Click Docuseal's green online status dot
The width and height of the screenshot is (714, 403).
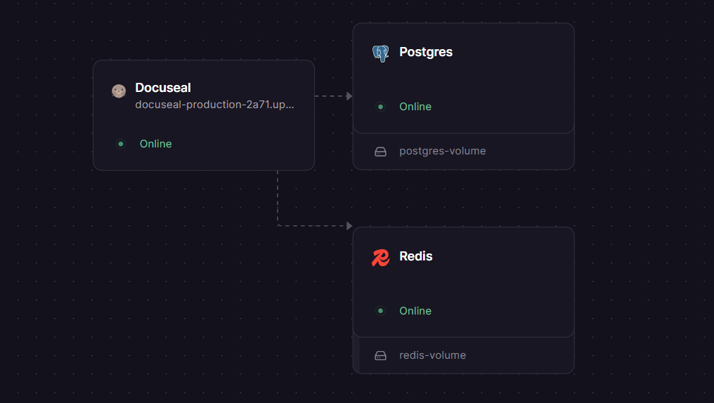click(121, 144)
